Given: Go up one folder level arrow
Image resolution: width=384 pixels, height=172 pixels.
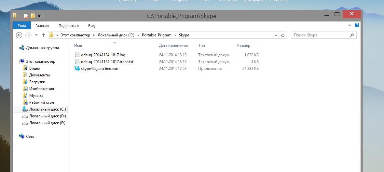Looking at the screenshot, I should click(44, 35).
